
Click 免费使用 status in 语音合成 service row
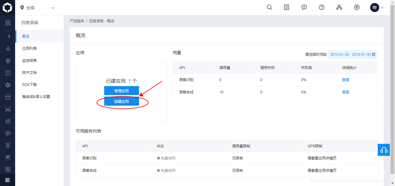(166, 170)
